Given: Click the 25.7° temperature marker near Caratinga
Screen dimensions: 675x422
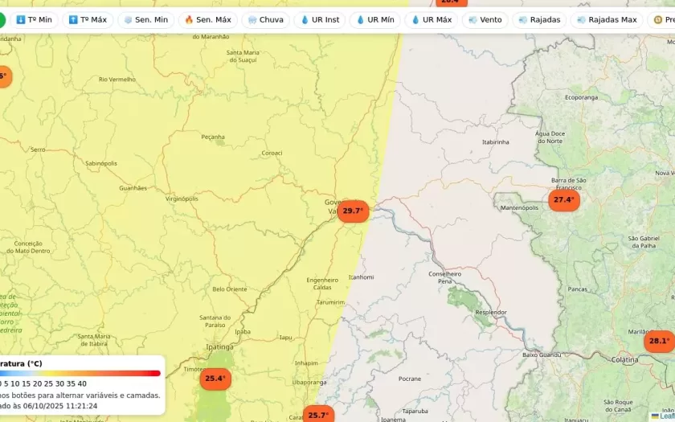Looking at the screenshot, I should point(318,414).
